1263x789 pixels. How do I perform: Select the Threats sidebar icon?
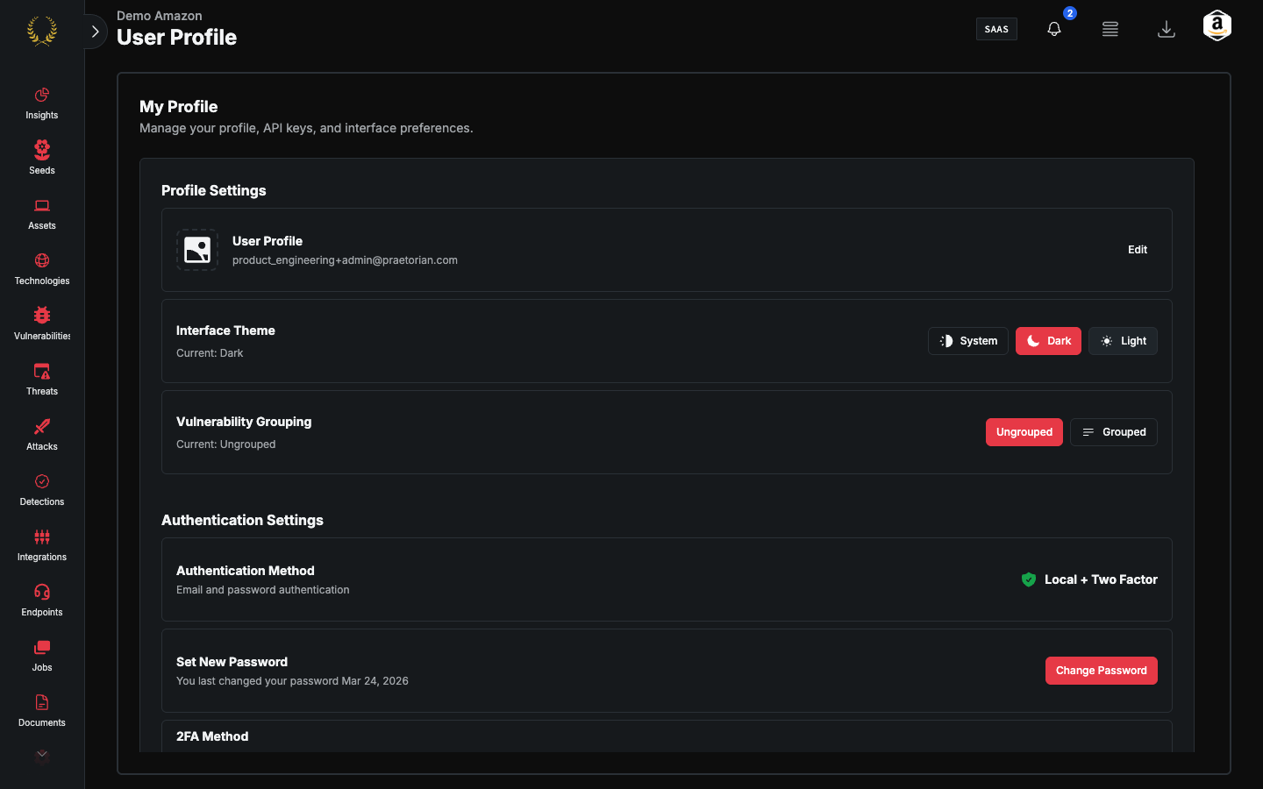point(42,380)
